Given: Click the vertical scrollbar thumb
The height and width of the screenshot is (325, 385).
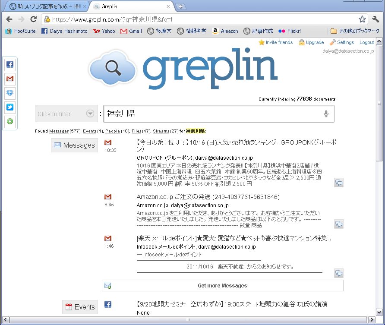Looking at the screenshot, I should pyautogui.click(x=379, y=103).
